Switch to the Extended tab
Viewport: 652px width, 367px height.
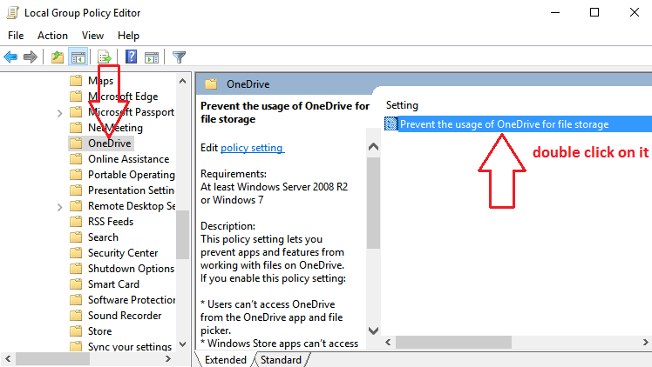tap(225, 359)
